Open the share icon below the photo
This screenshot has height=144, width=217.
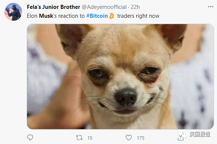(x=180, y=138)
